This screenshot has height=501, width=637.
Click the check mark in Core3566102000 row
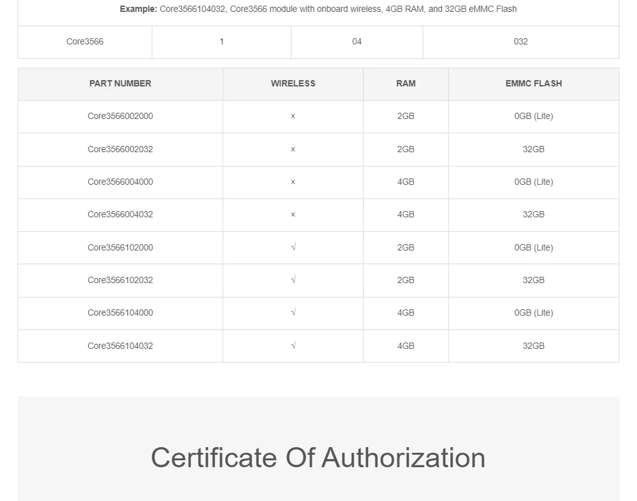(293, 247)
